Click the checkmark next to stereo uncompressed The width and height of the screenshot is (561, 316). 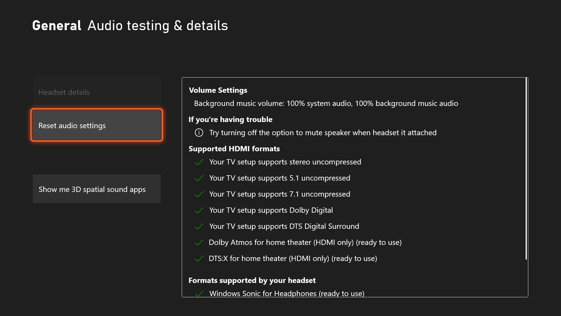[199, 162]
